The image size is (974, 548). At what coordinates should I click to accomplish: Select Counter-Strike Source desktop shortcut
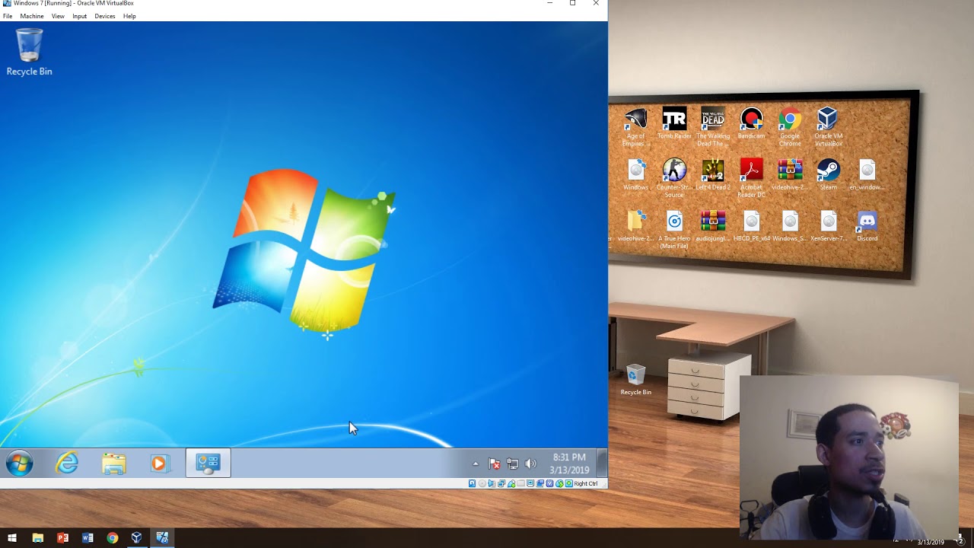click(x=674, y=178)
